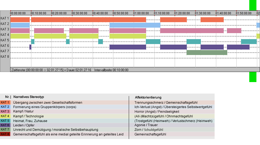Go to the 01:10:00:00 ruler label

click(162, 13)
